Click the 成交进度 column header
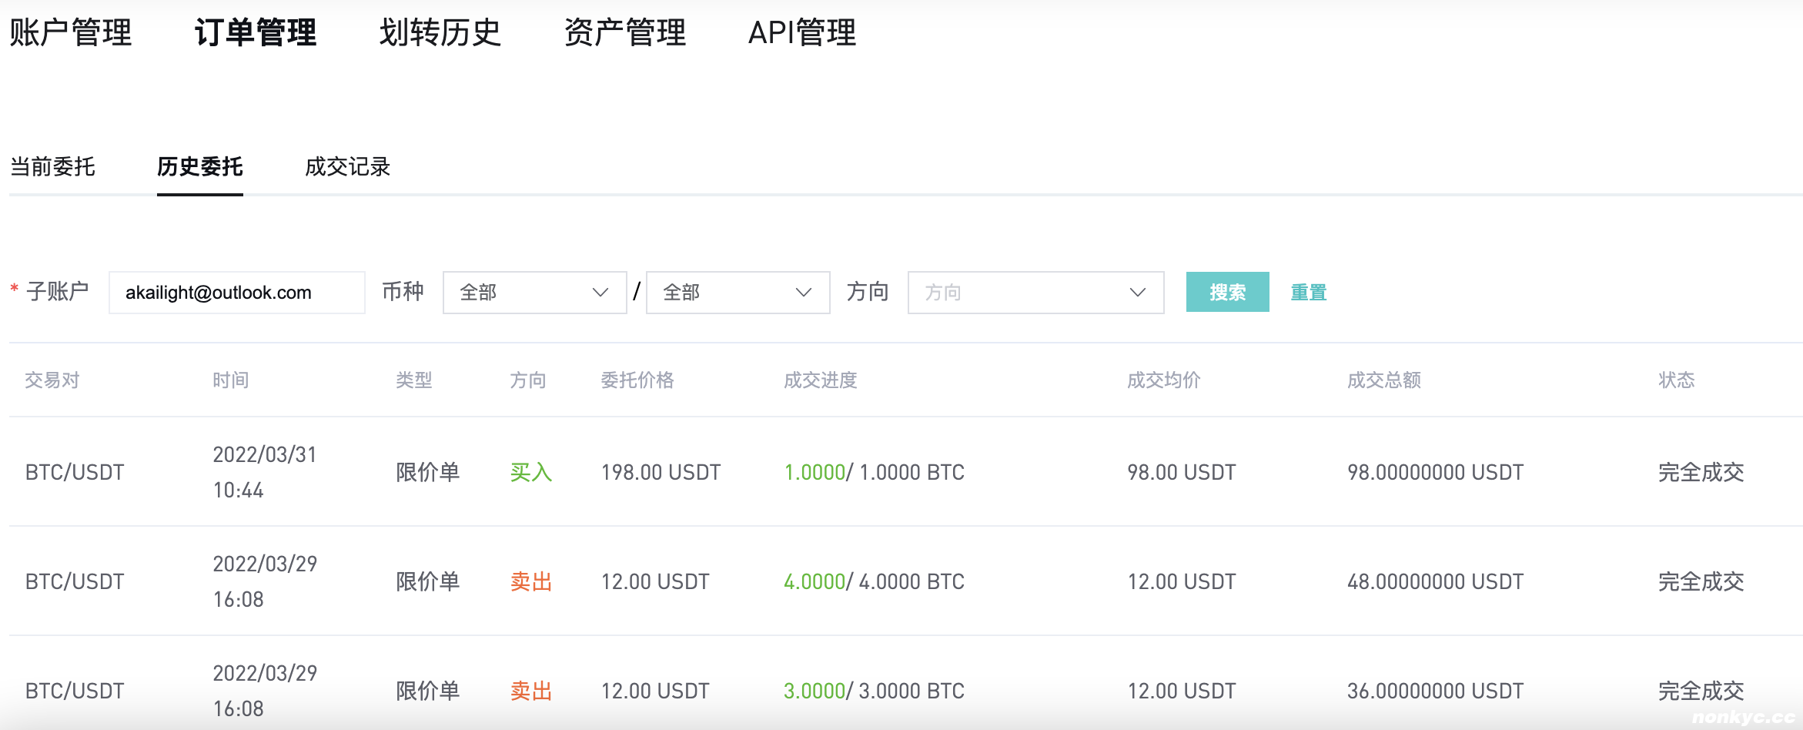The height and width of the screenshot is (730, 1803). (820, 380)
